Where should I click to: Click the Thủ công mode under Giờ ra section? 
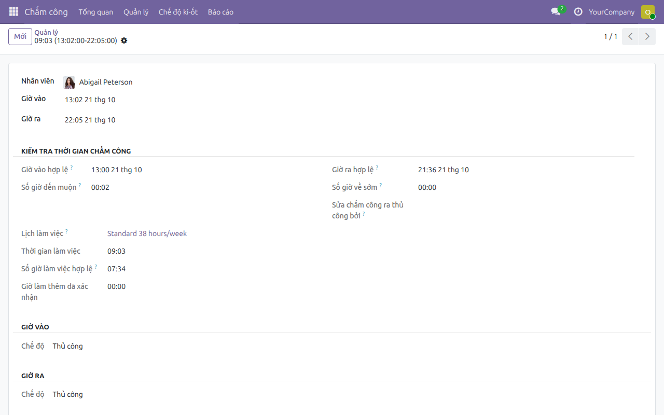[68, 394]
